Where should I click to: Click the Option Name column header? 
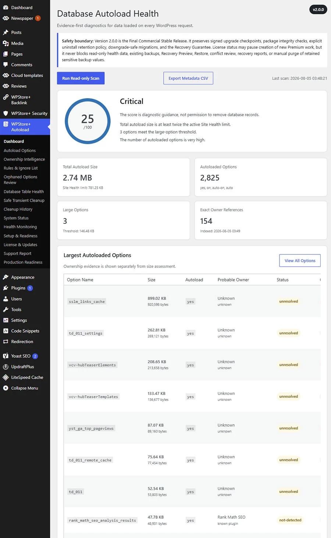[x=80, y=280]
